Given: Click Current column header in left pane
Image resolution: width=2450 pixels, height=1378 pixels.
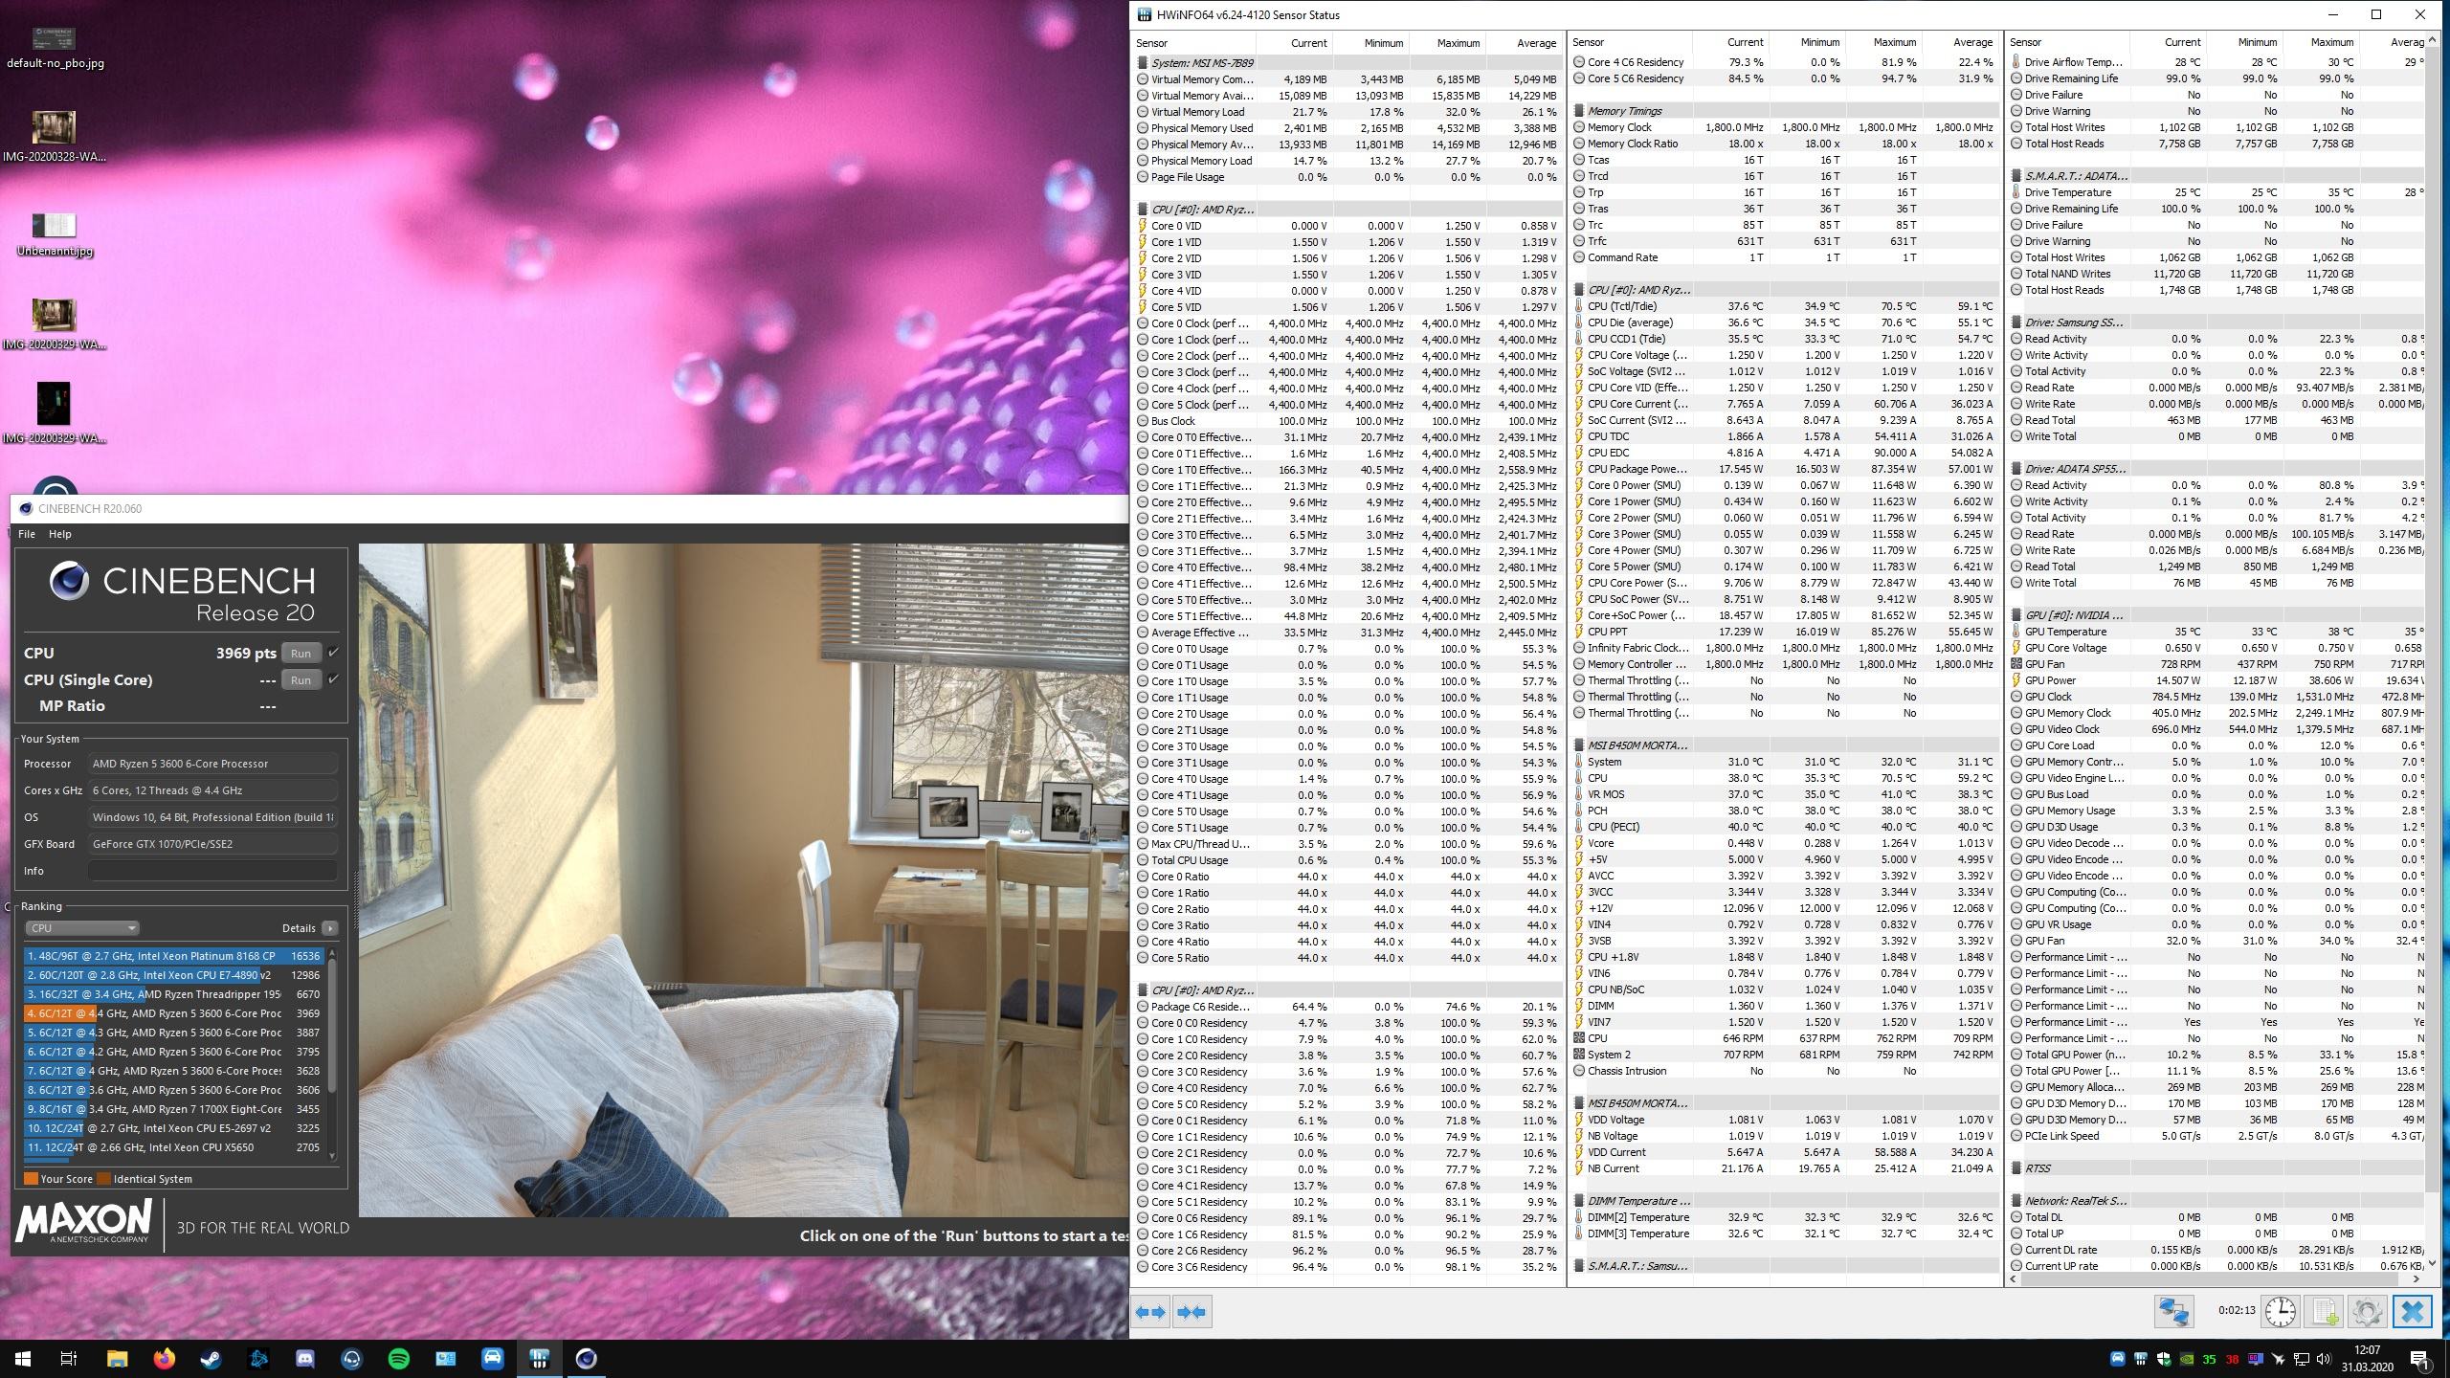Looking at the screenshot, I should (1293, 42).
